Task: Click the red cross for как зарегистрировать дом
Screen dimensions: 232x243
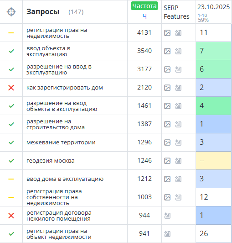Action: pos(11,88)
